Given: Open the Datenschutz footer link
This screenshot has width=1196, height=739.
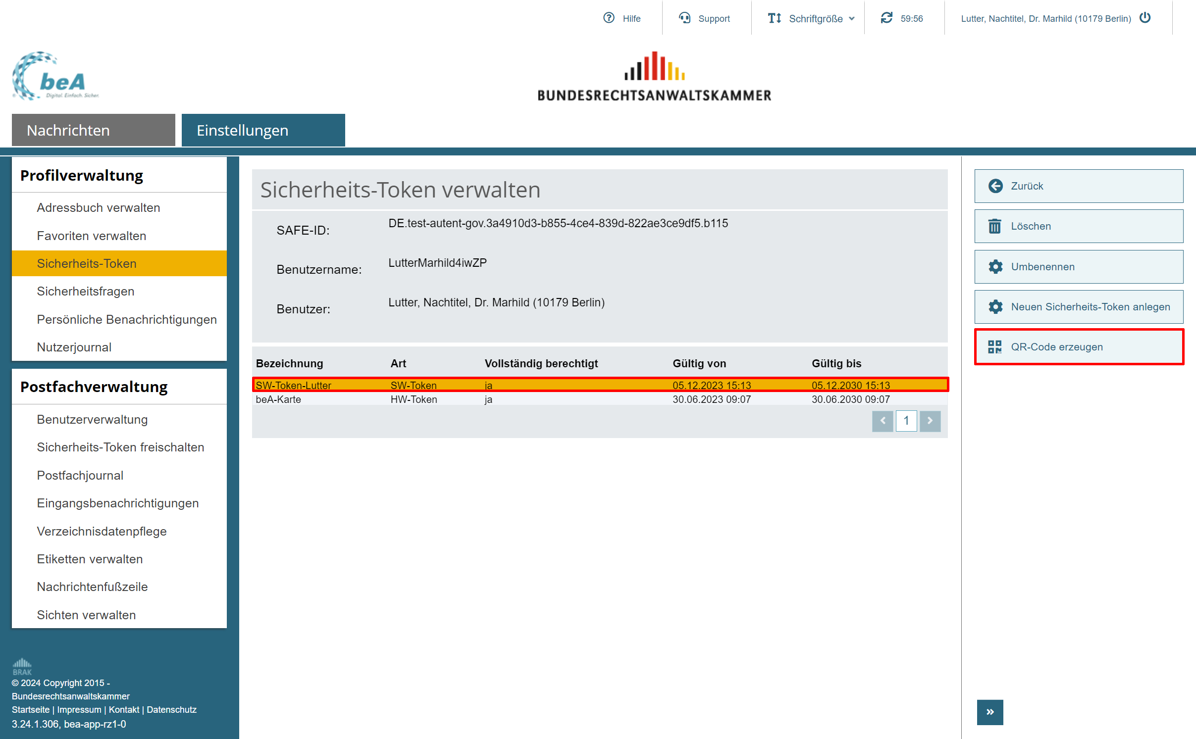Looking at the screenshot, I should pos(171,709).
